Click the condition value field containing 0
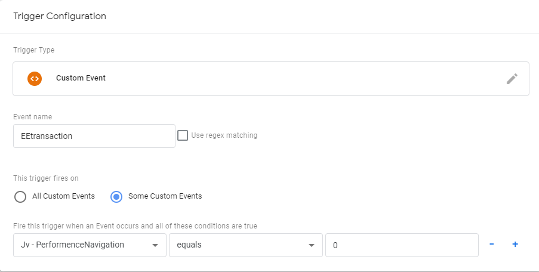 [x=401, y=245]
